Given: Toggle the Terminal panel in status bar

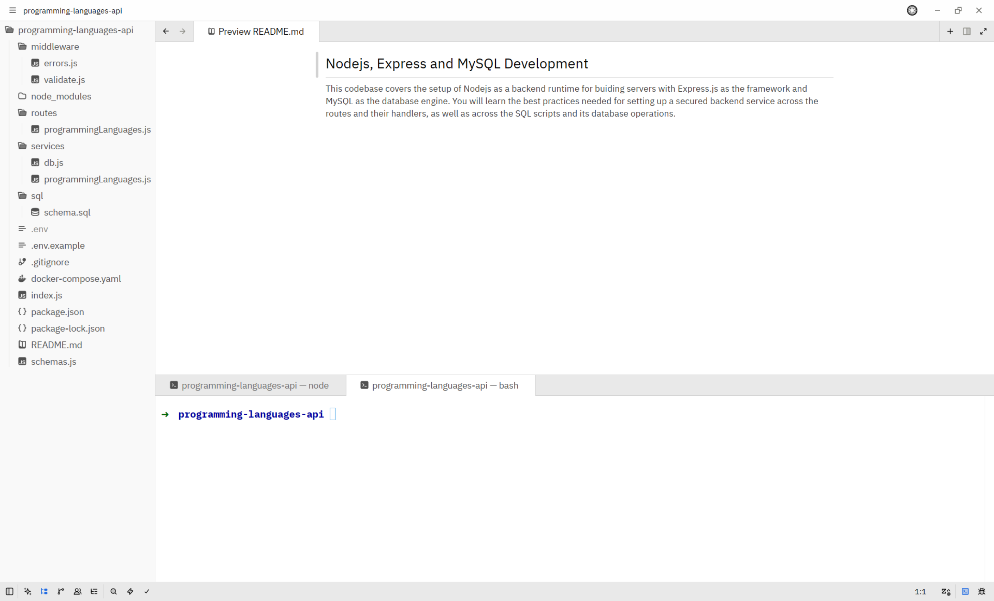Looking at the screenshot, I should 965,591.
